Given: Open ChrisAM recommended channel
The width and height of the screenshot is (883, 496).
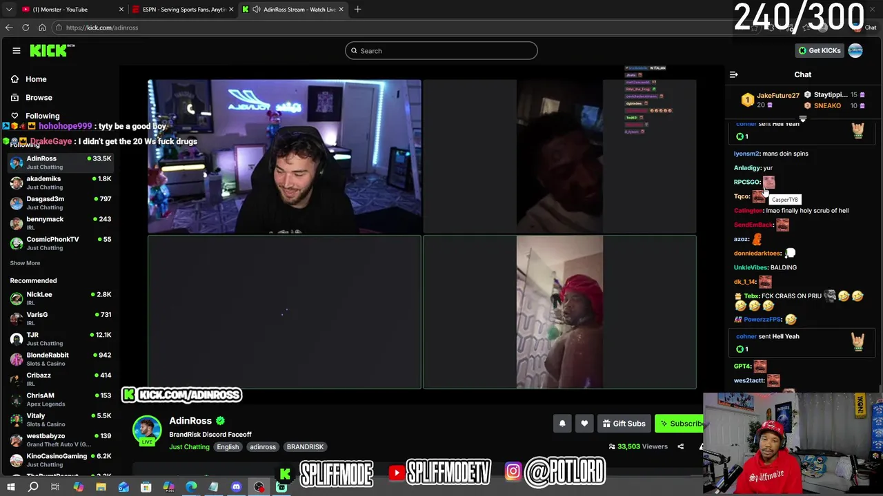Looking at the screenshot, I should pyautogui.click(x=61, y=399).
